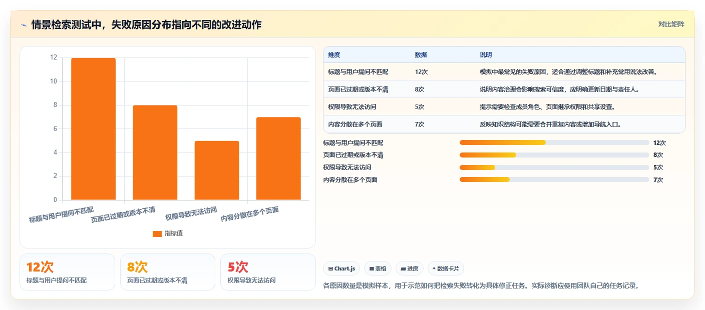Viewport: 705px width, 310px height.
Task: Click the 维度 table column header
Action: [x=334, y=55]
